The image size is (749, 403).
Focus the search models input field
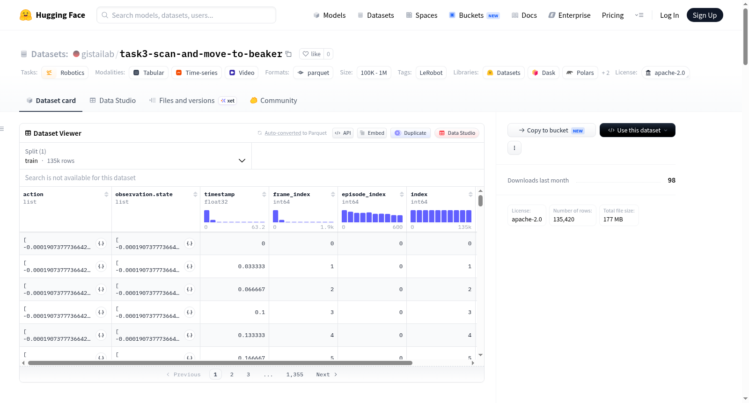click(x=186, y=15)
